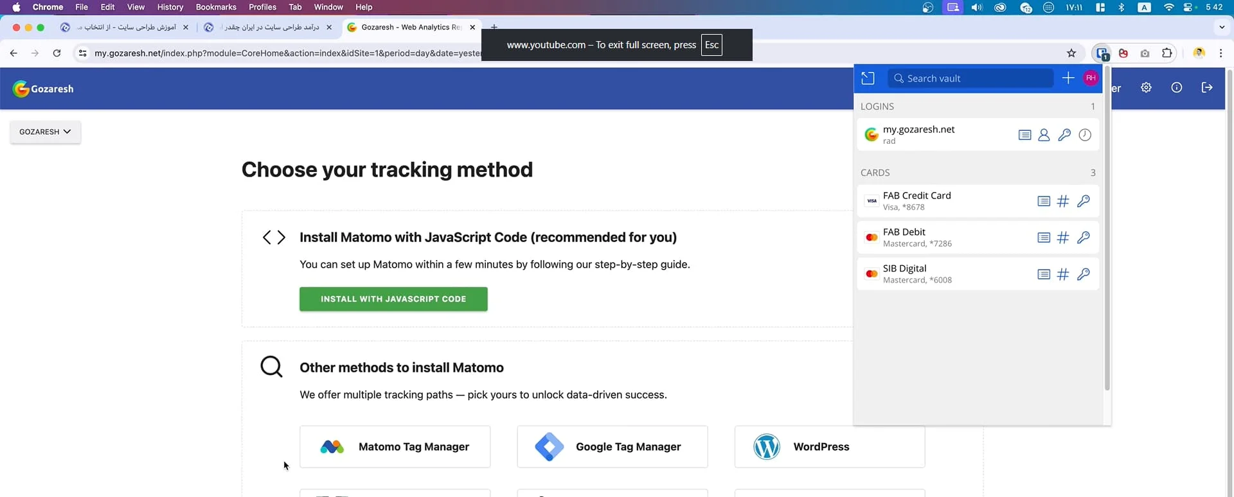Click the Bitwarden popup vertical scrollbar
1234x497 pixels.
tap(1107, 244)
